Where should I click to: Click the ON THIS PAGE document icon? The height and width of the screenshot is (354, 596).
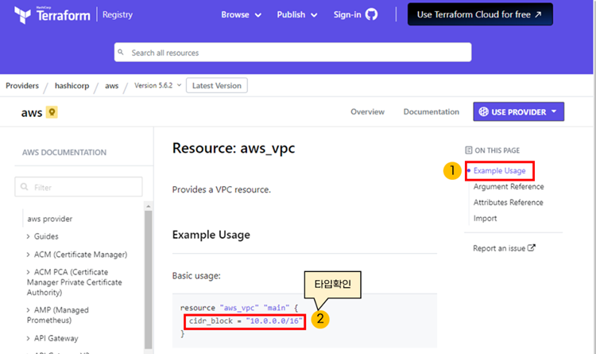pyautogui.click(x=469, y=150)
